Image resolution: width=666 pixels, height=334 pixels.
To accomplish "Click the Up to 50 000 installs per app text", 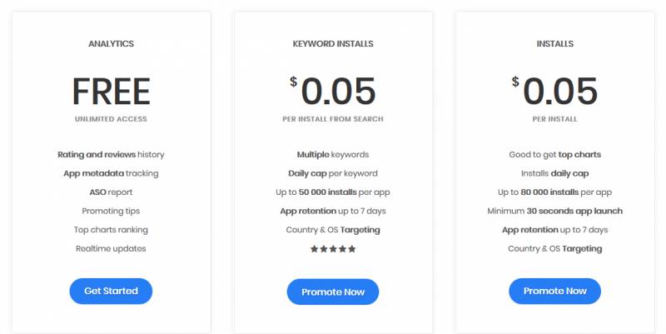I will tap(333, 192).
